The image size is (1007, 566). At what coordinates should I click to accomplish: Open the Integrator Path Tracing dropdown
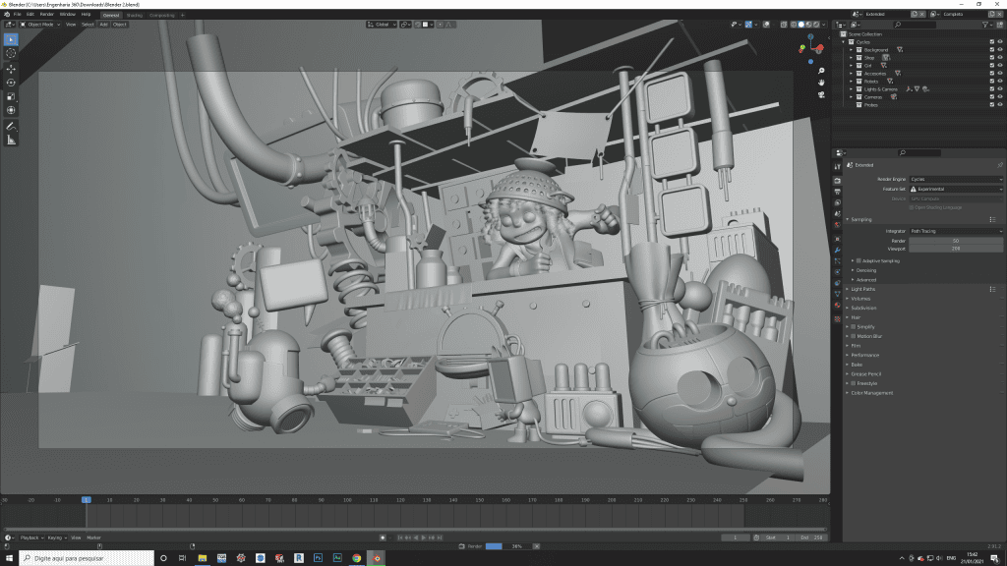point(956,231)
